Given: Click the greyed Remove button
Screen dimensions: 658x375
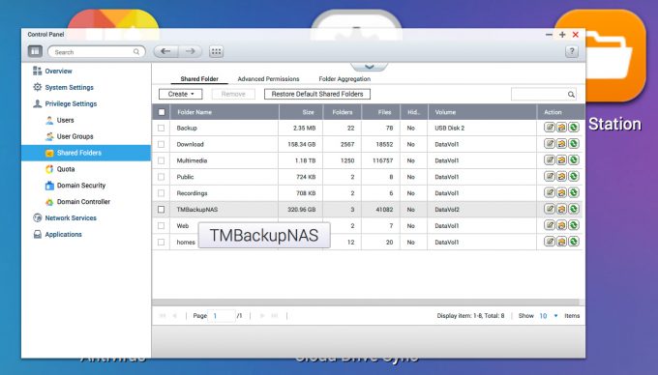Looking at the screenshot, I should coord(233,95).
